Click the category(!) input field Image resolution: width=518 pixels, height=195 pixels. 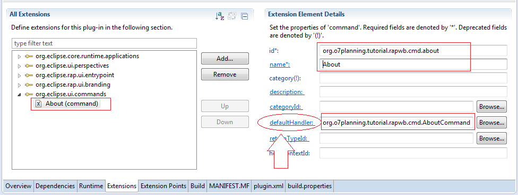[413, 78]
